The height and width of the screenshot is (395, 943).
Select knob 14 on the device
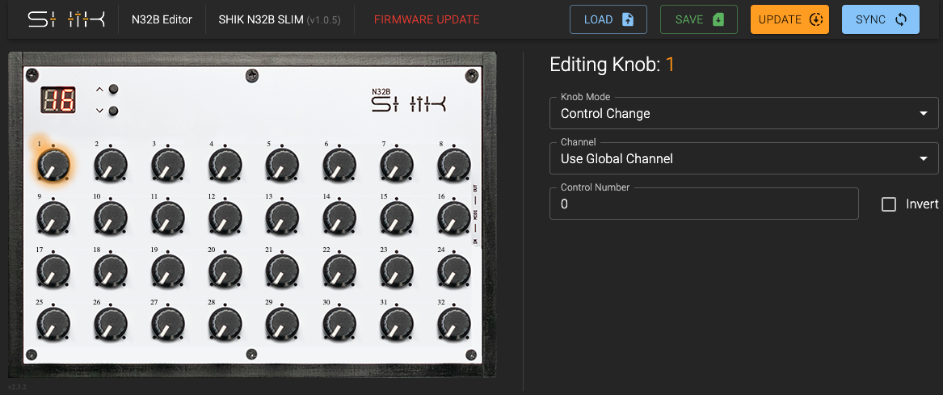[340, 217]
